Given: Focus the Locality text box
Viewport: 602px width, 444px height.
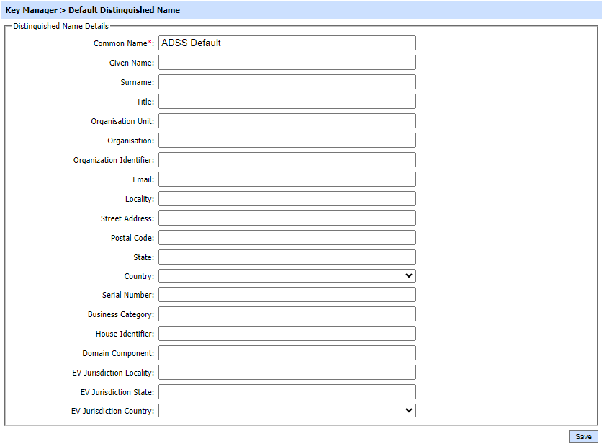Looking at the screenshot, I should point(287,199).
